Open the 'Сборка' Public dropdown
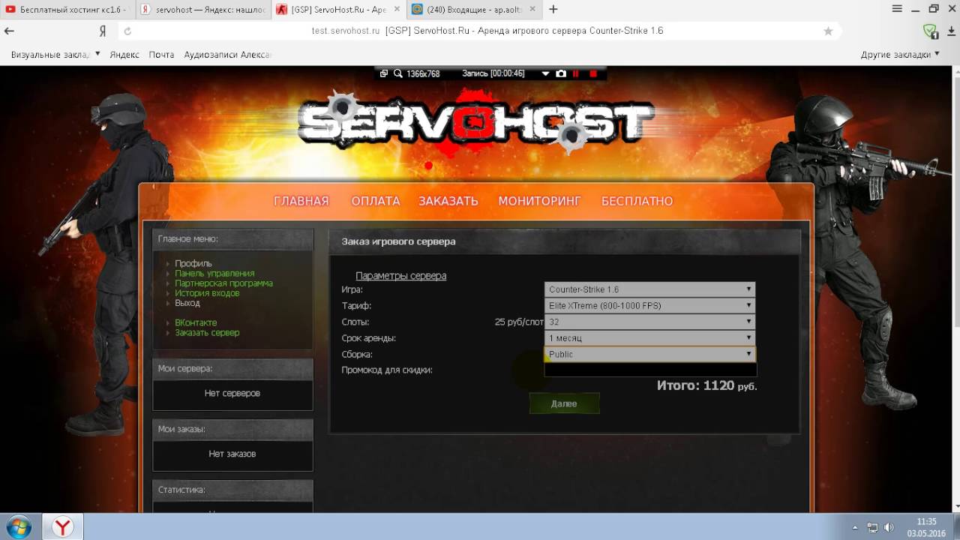The width and height of the screenshot is (960, 540). coord(649,354)
